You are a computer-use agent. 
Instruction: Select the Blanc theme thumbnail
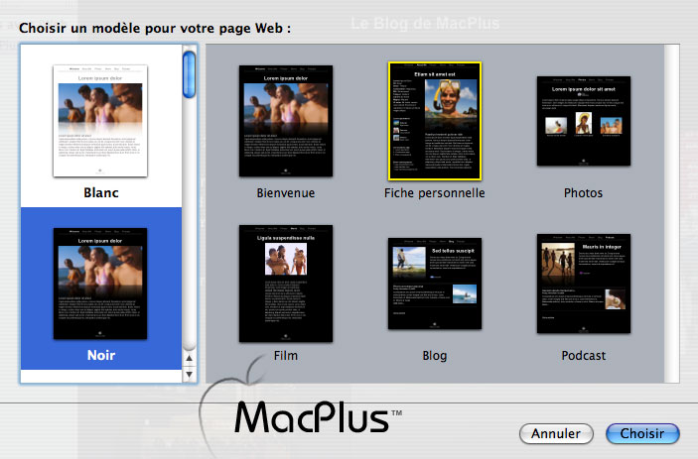click(x=100, y=121)
